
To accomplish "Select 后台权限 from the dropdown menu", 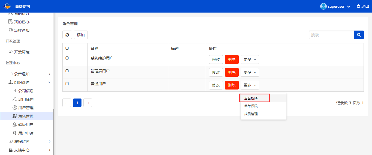I will [264, 98].
